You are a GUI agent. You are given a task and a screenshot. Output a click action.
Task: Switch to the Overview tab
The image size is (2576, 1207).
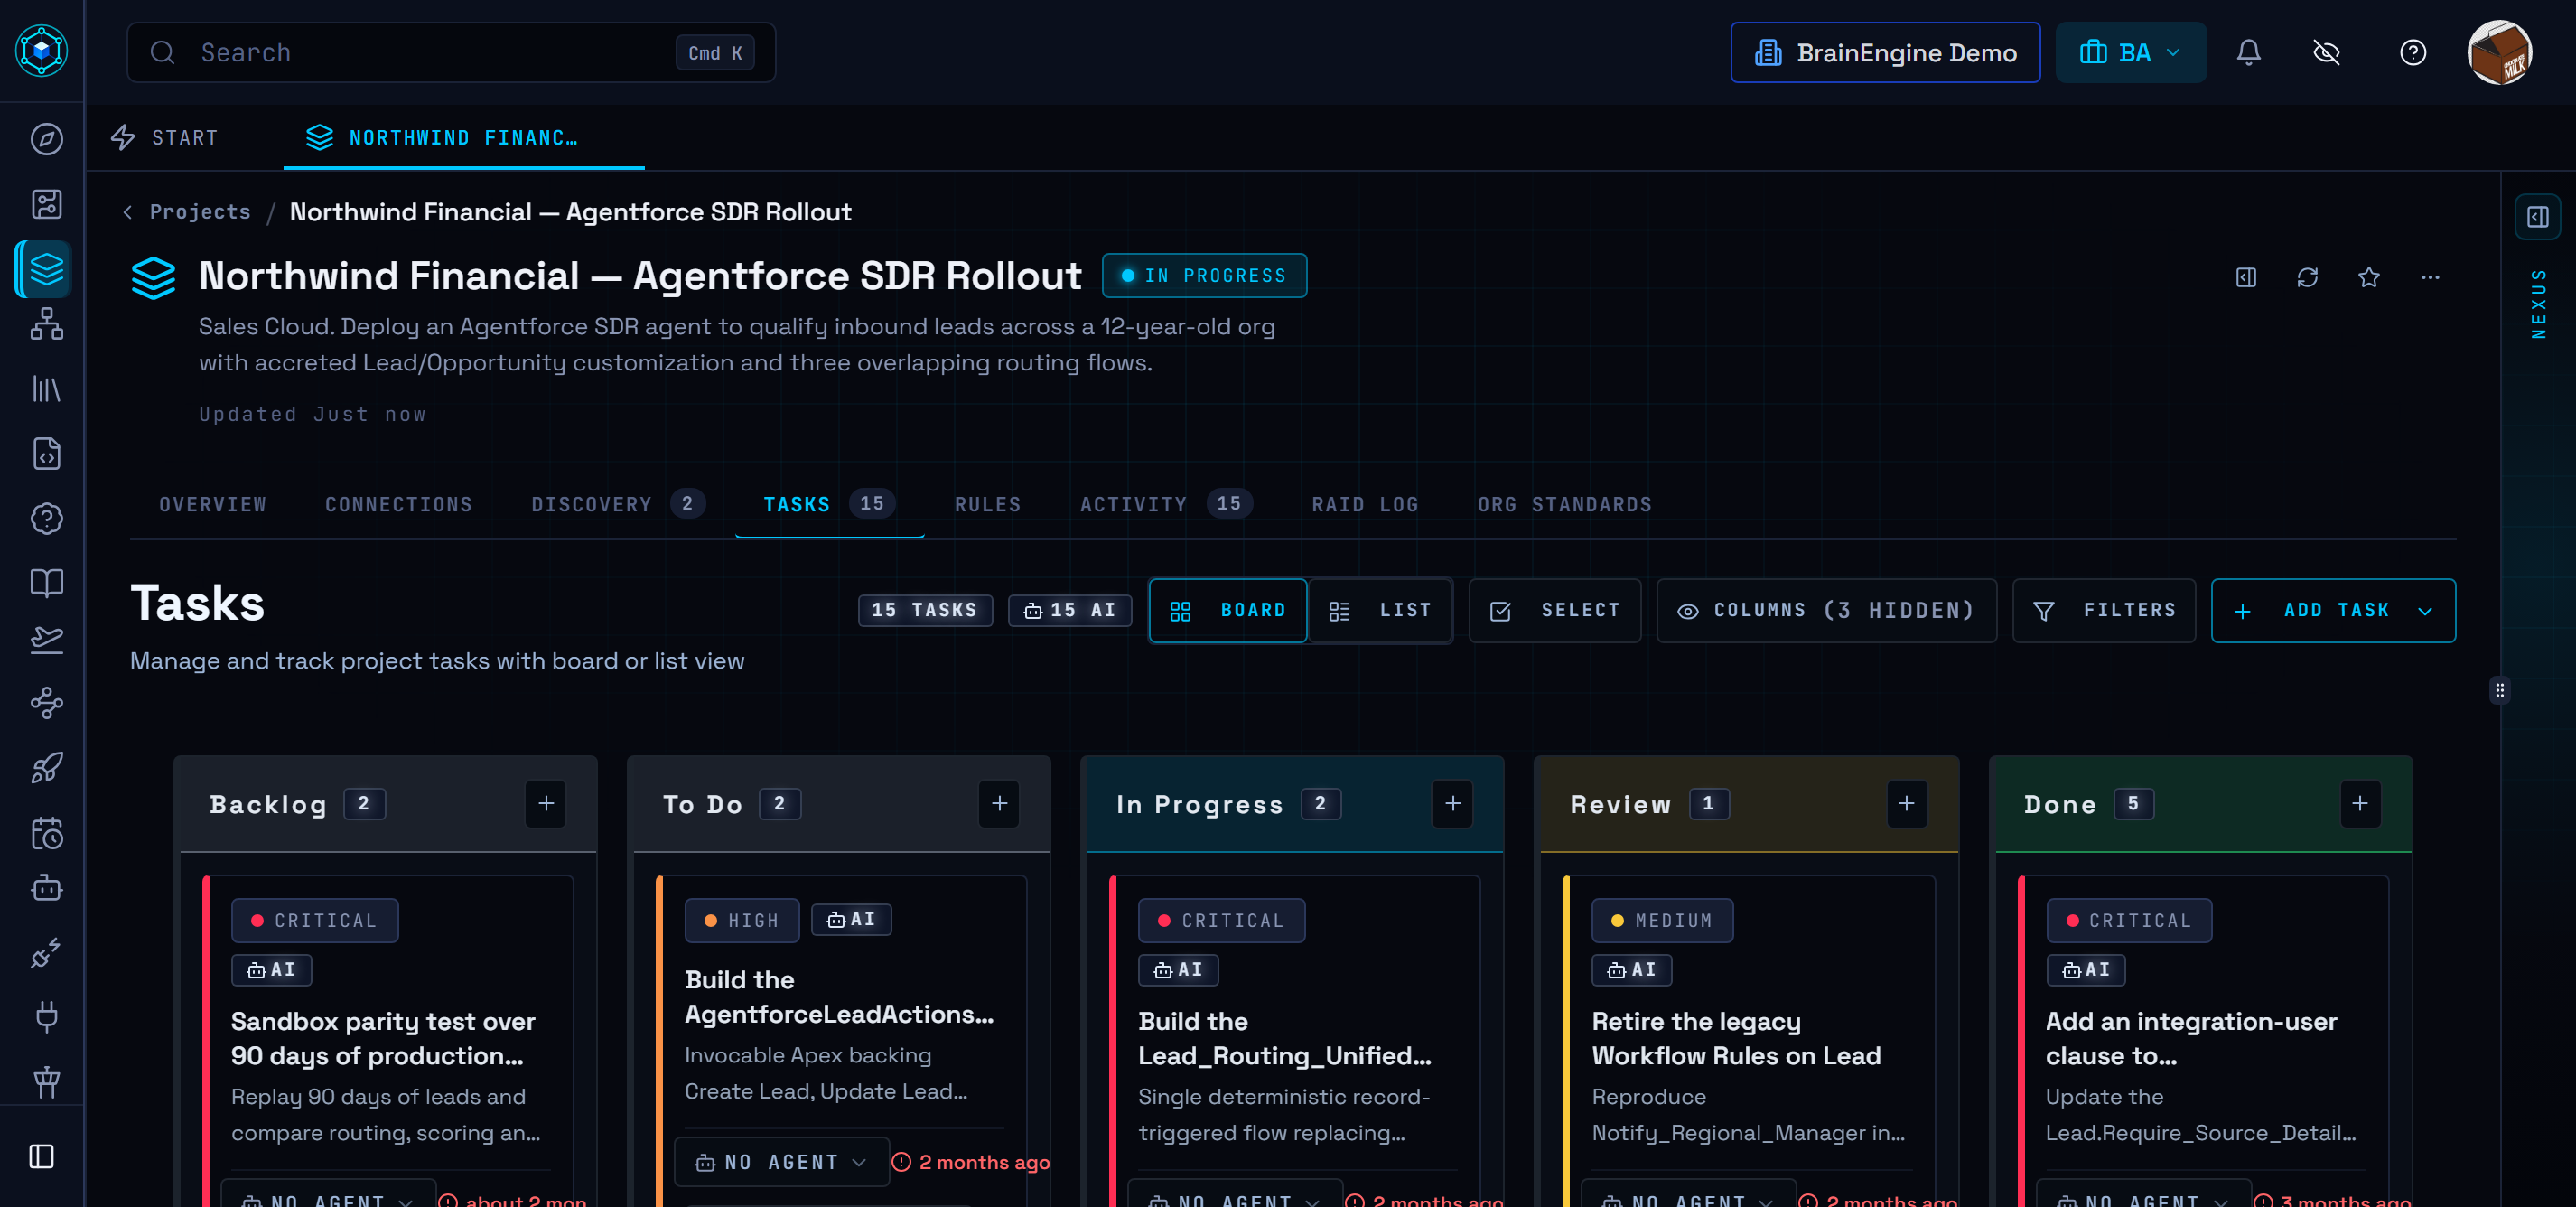(213, 504)
